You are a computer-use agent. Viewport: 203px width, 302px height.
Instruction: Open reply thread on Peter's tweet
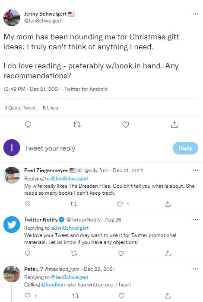tap(28, 296)
